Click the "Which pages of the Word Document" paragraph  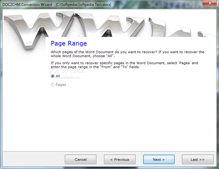tap(128, 54)
